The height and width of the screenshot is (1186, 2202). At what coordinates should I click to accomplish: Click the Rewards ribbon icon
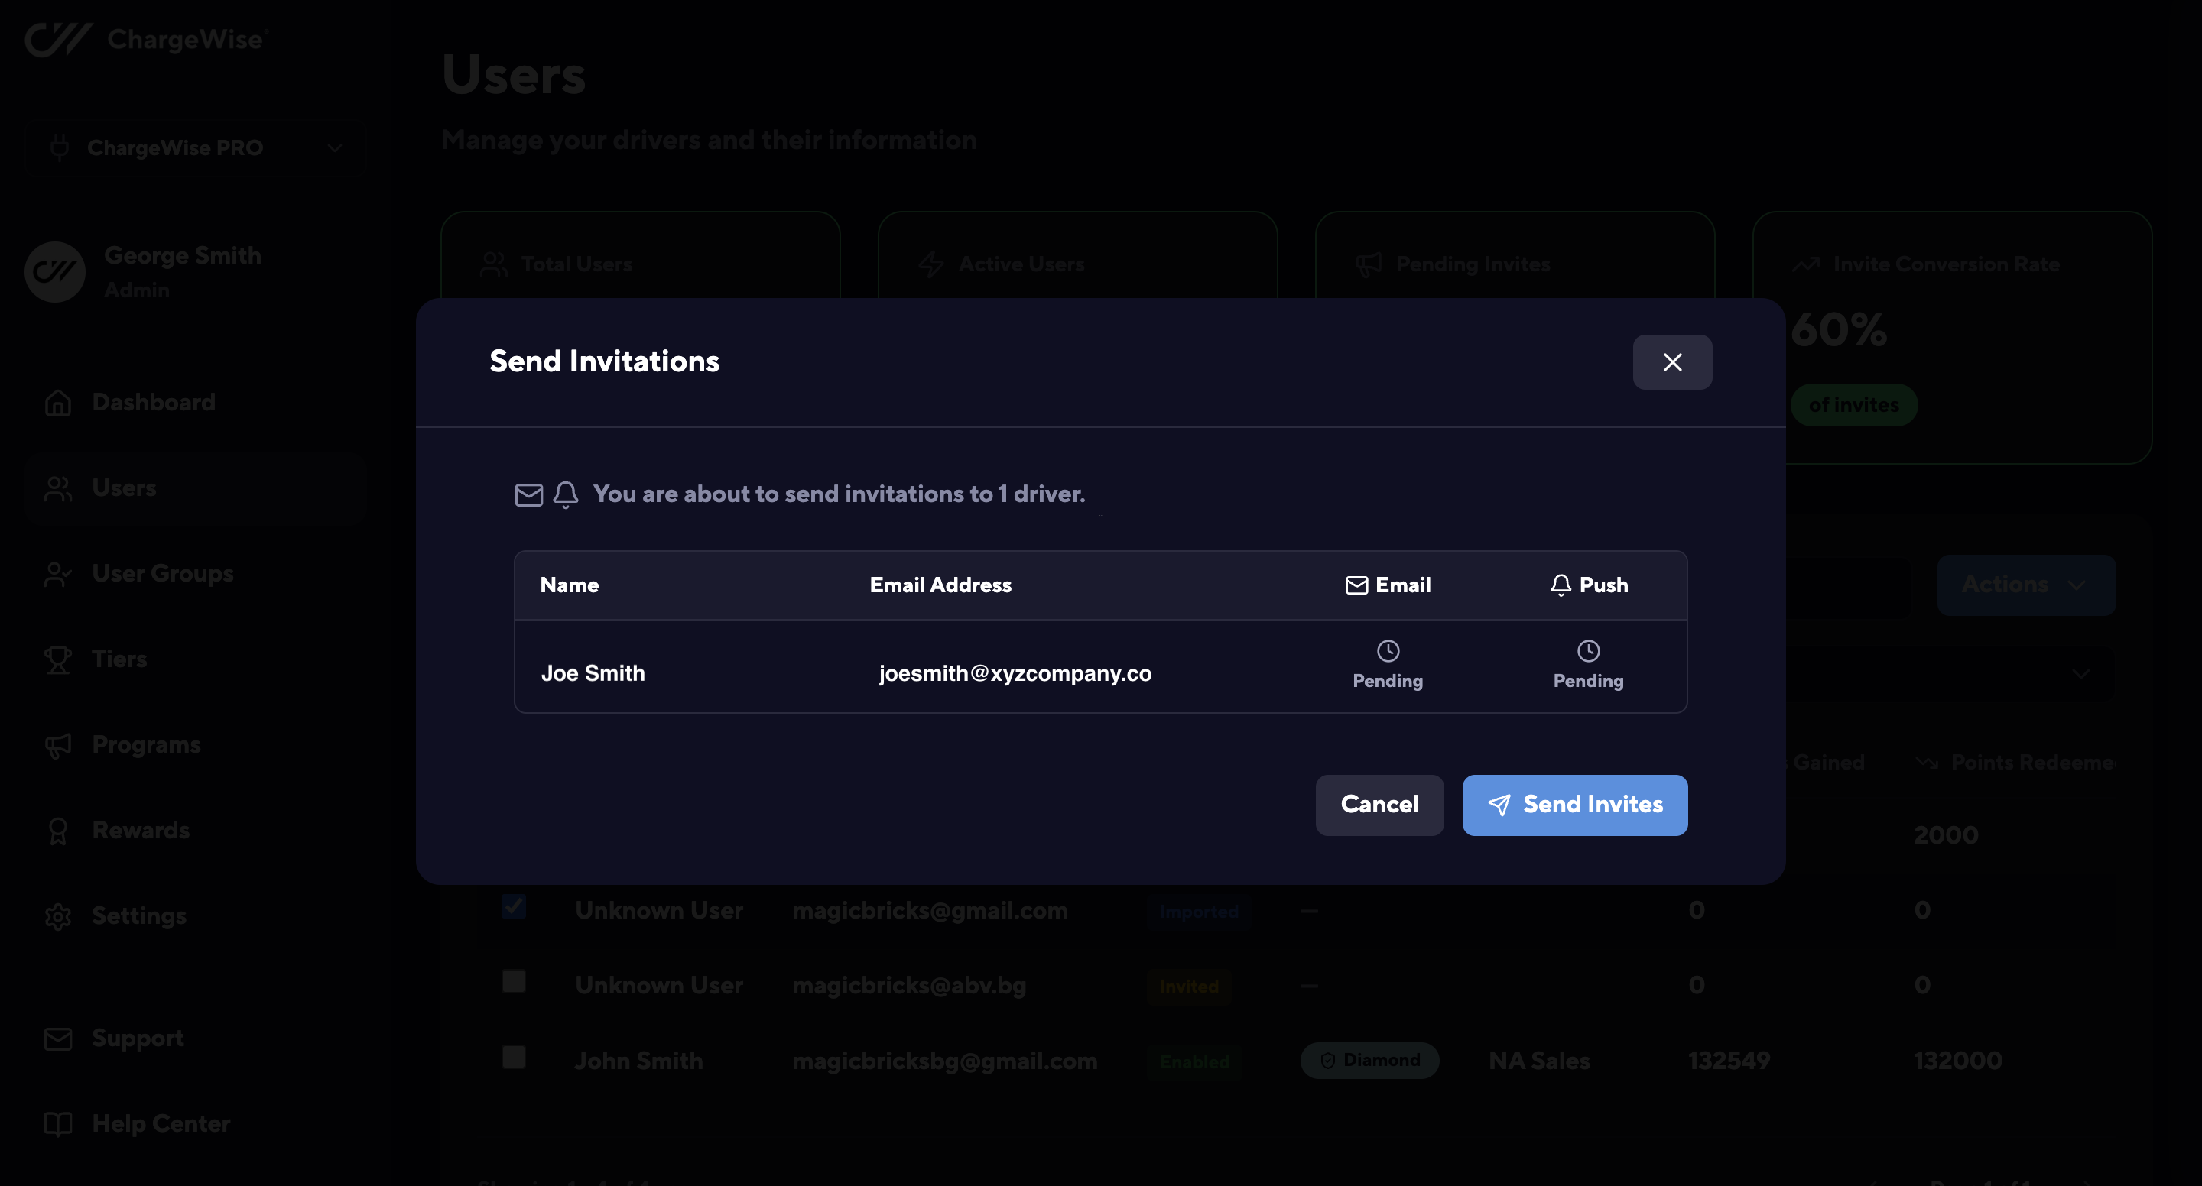click(58, 831)
